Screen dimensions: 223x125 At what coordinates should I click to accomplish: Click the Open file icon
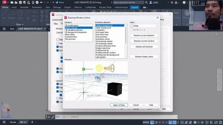(16, 2)
